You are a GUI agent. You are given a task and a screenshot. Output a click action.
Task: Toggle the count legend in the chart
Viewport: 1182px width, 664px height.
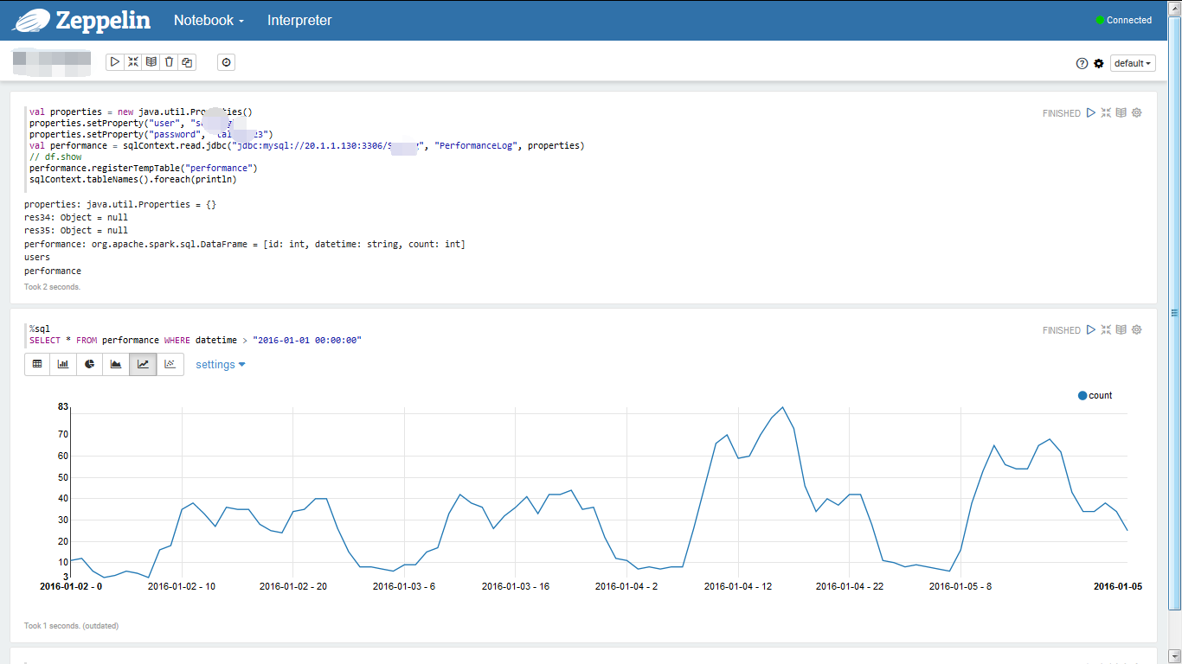(1094, 395)
